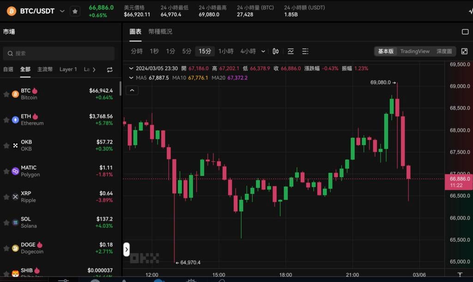Show more market category tabs with the chevron

pos(94,70)
